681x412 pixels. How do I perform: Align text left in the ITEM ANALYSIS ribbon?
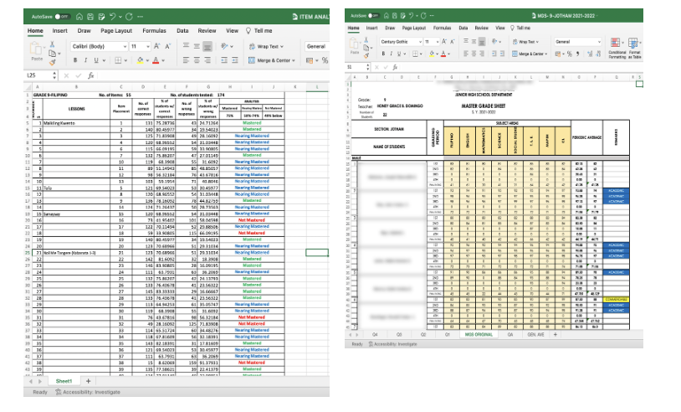(186, 60)
